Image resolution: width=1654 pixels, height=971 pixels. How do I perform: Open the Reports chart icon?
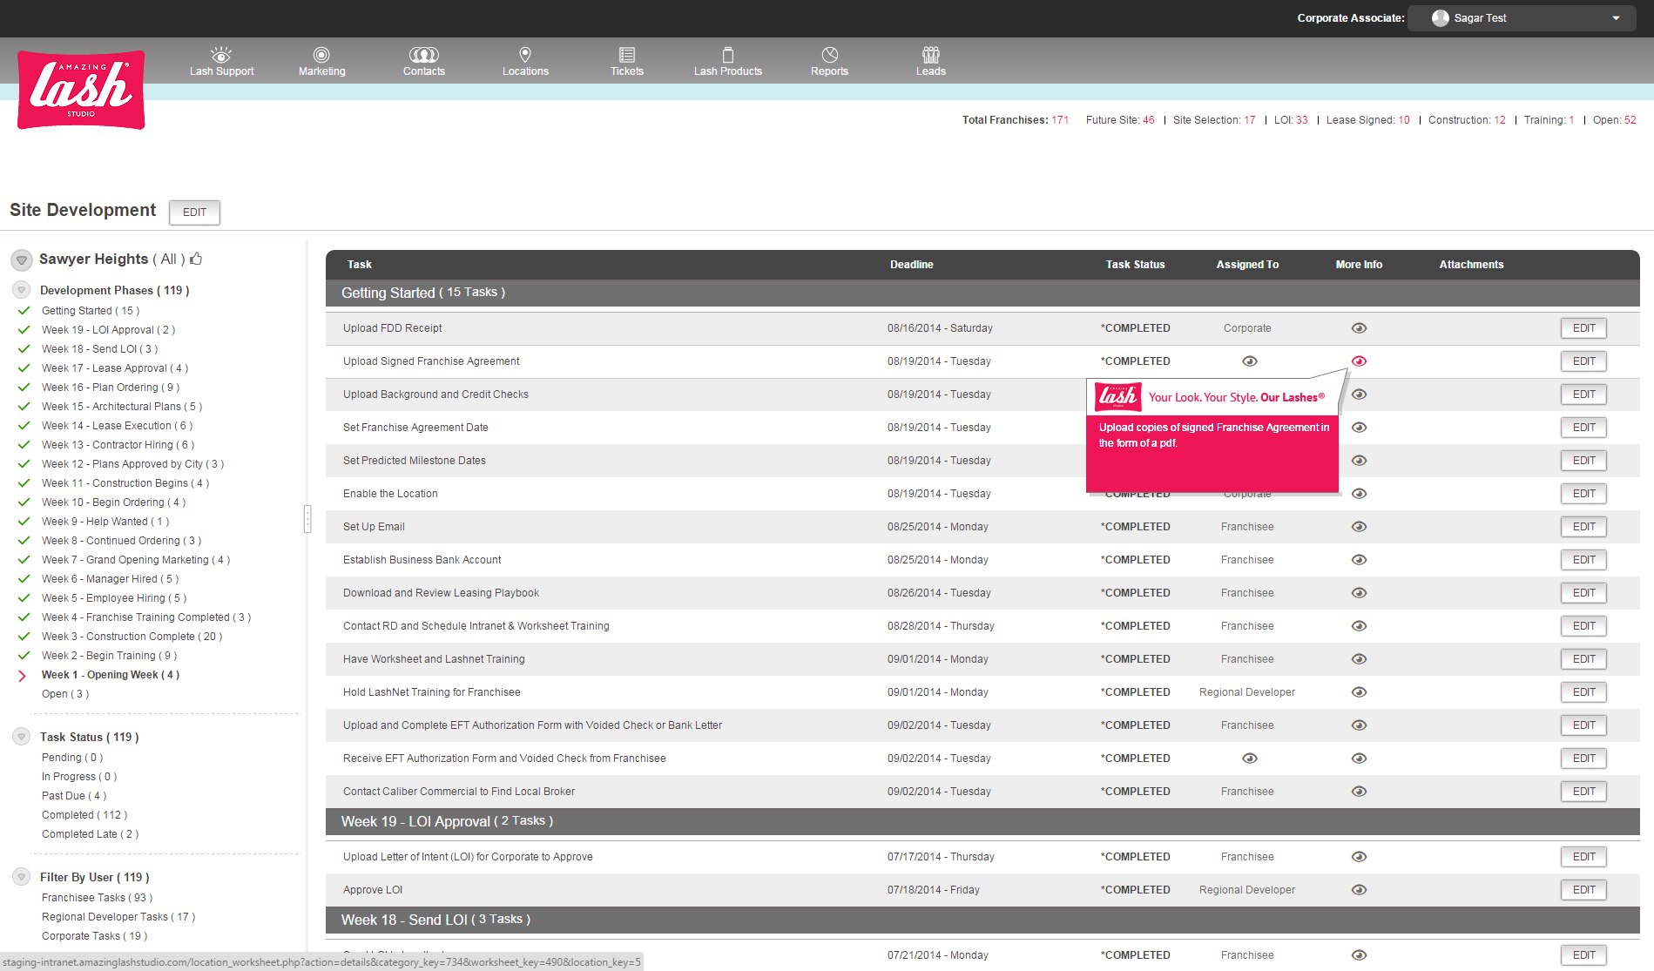coord(830,55)
